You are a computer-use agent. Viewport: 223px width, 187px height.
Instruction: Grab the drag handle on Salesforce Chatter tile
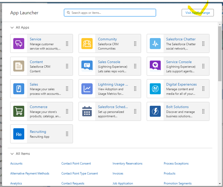[203, 44]
